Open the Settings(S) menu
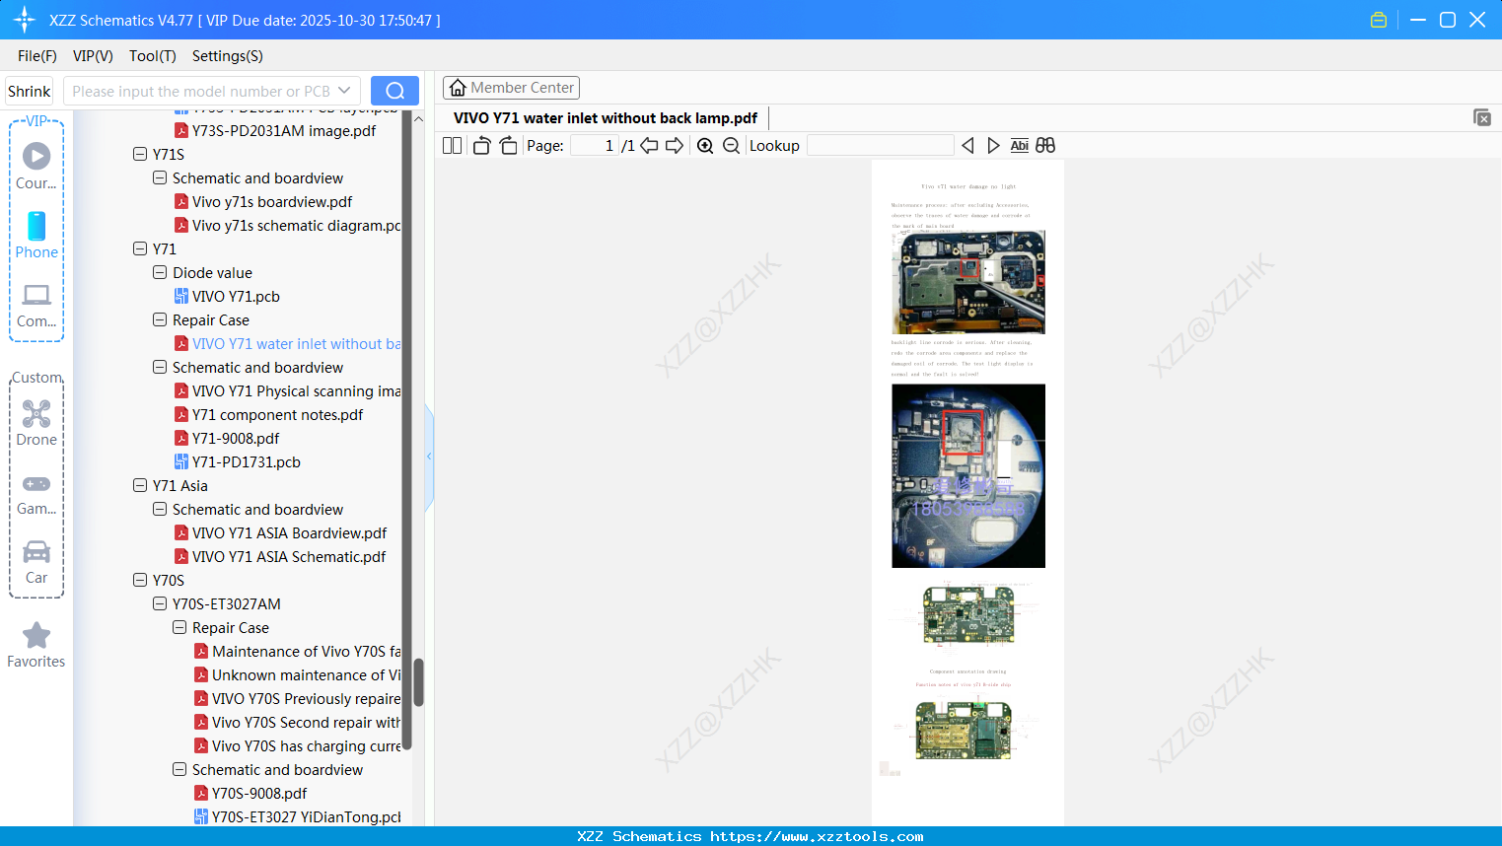This screenshot has height=846, width=1502. [228, 56]
